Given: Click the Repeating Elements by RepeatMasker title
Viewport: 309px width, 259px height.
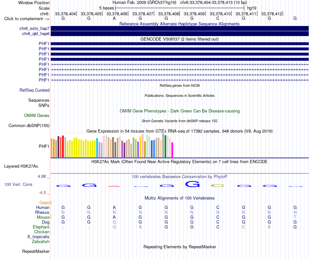Looking at the screenshot, I should 180,247.
